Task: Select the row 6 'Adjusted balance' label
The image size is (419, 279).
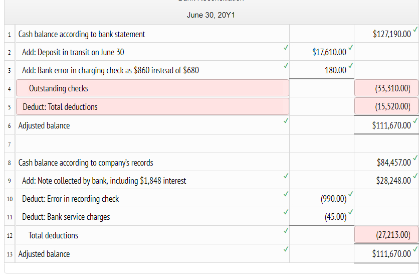Action: [152, 125]
